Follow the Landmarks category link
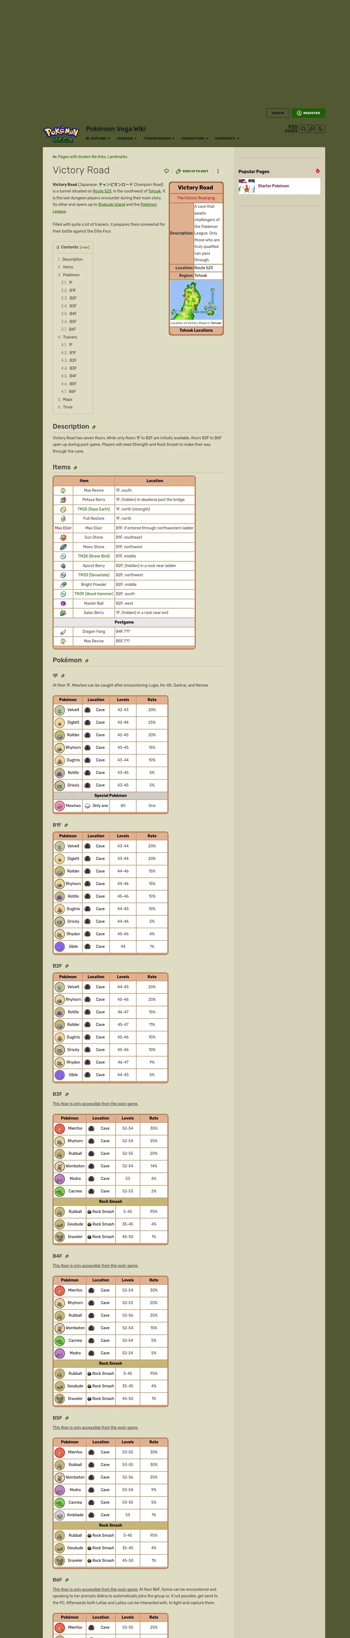Image resolution: width=350 pixels, height=1638 pixels. coord(117,156)
